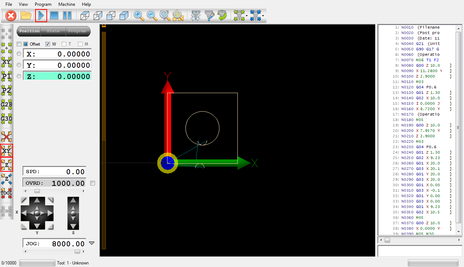The width and height of the screenshot is (464, 267).
Task: Click the G30 move icon
Action: click(7, 118)
